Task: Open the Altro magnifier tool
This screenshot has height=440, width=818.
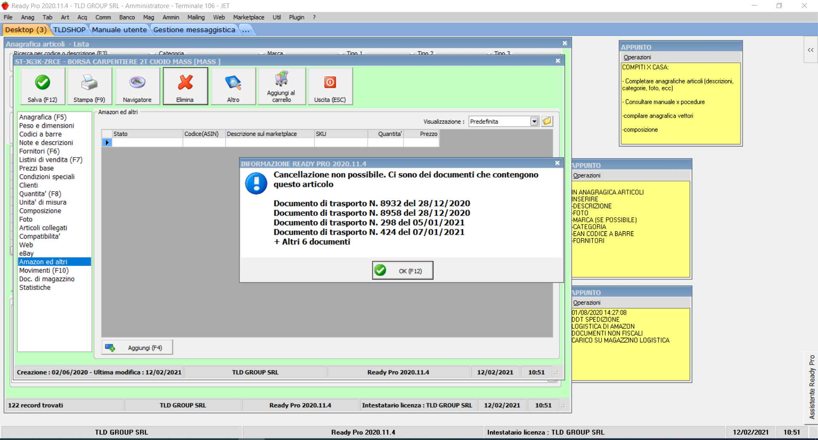Action: coord(233,86)
